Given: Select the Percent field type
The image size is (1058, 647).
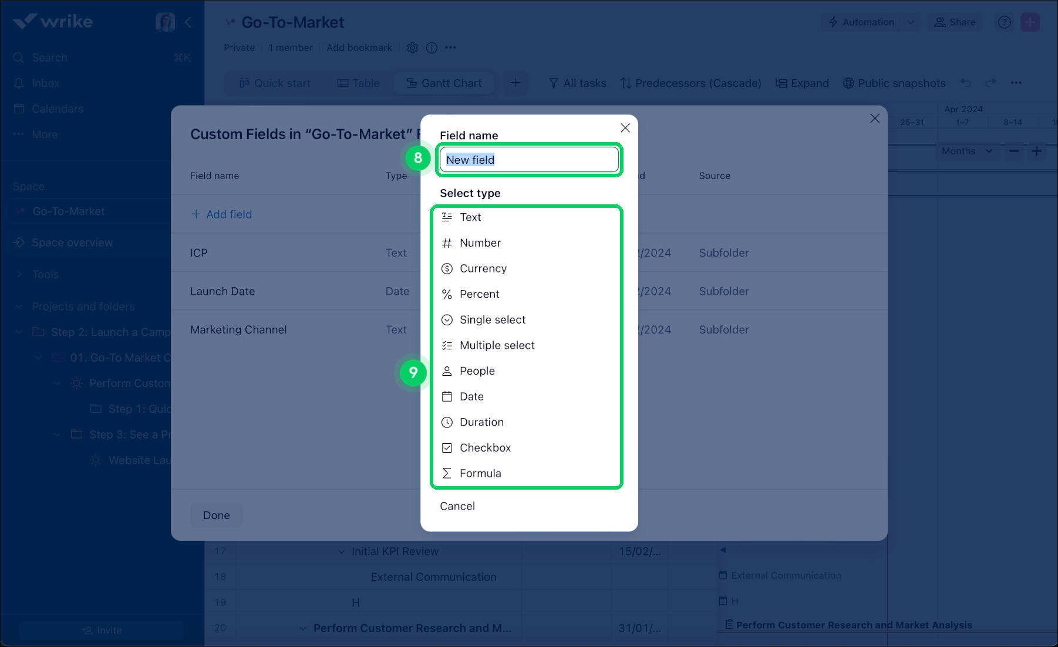Looking at the screenshot, I should [479, 294].
